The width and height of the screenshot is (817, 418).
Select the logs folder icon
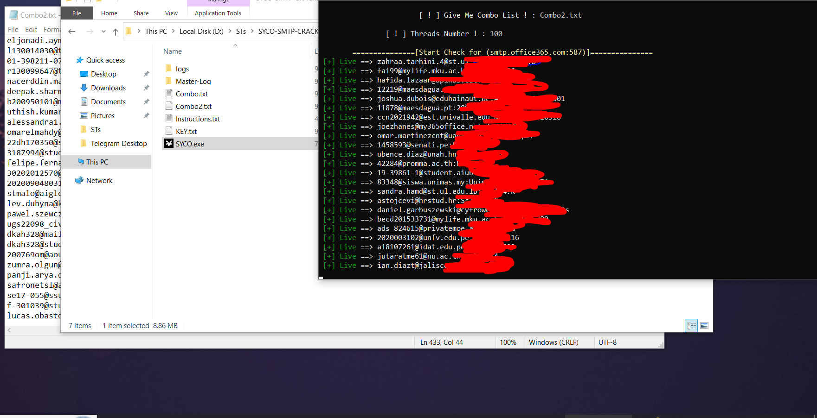point(169,69)
